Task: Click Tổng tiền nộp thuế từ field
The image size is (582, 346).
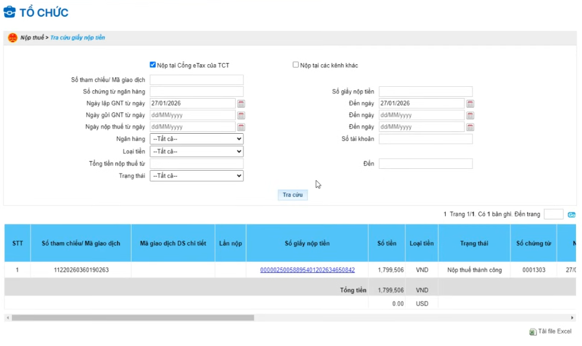Action: point(196,163)
